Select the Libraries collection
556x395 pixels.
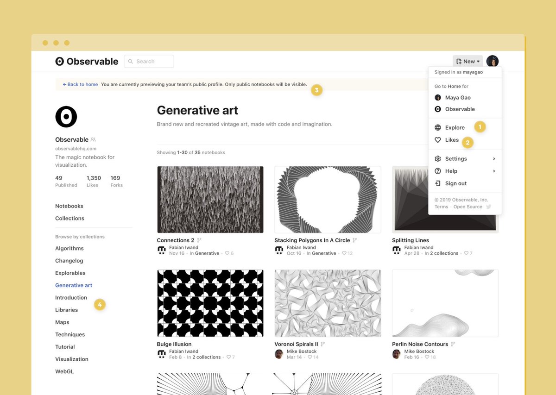point(67,310)
